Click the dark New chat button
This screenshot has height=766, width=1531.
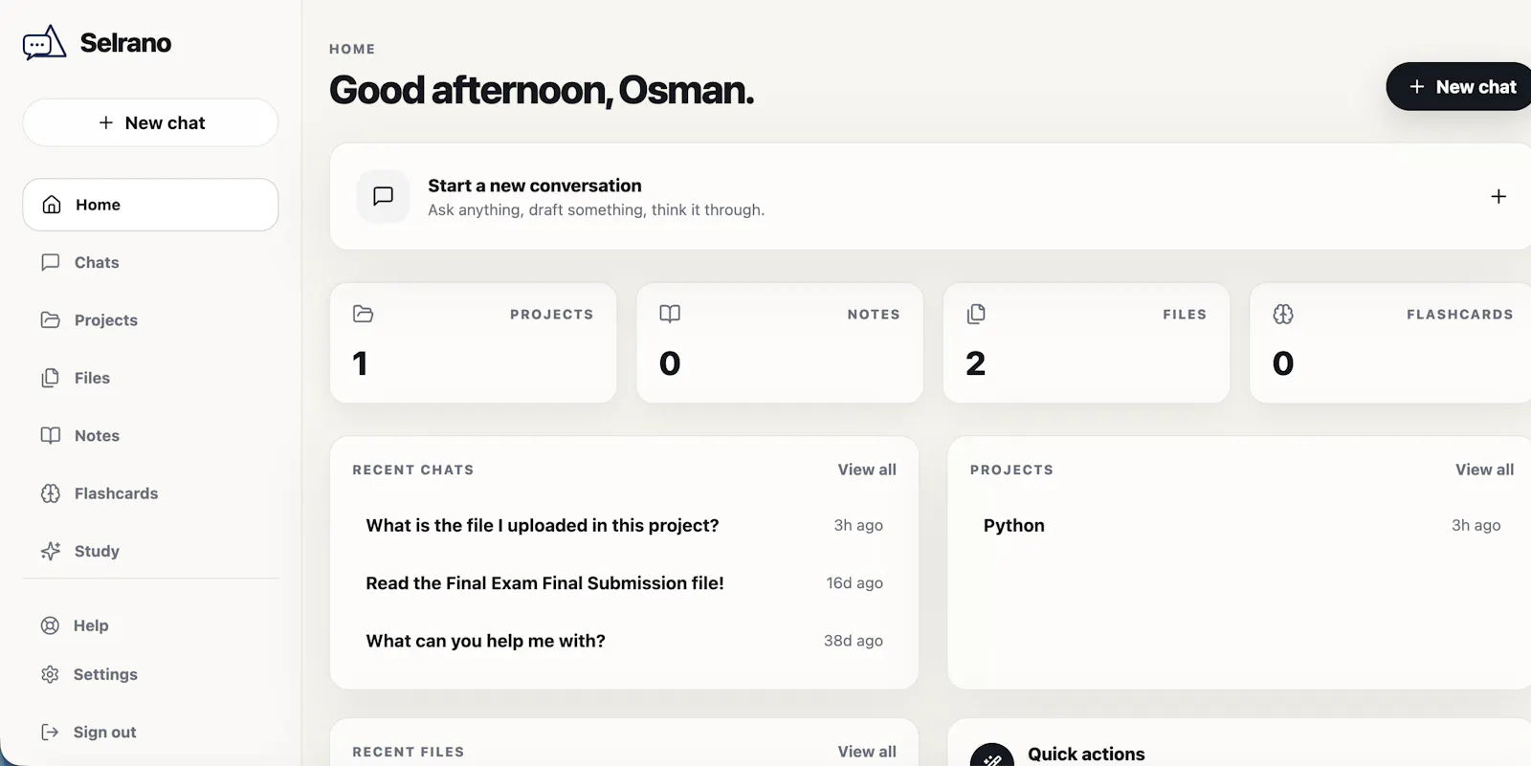pos(1461,87)
